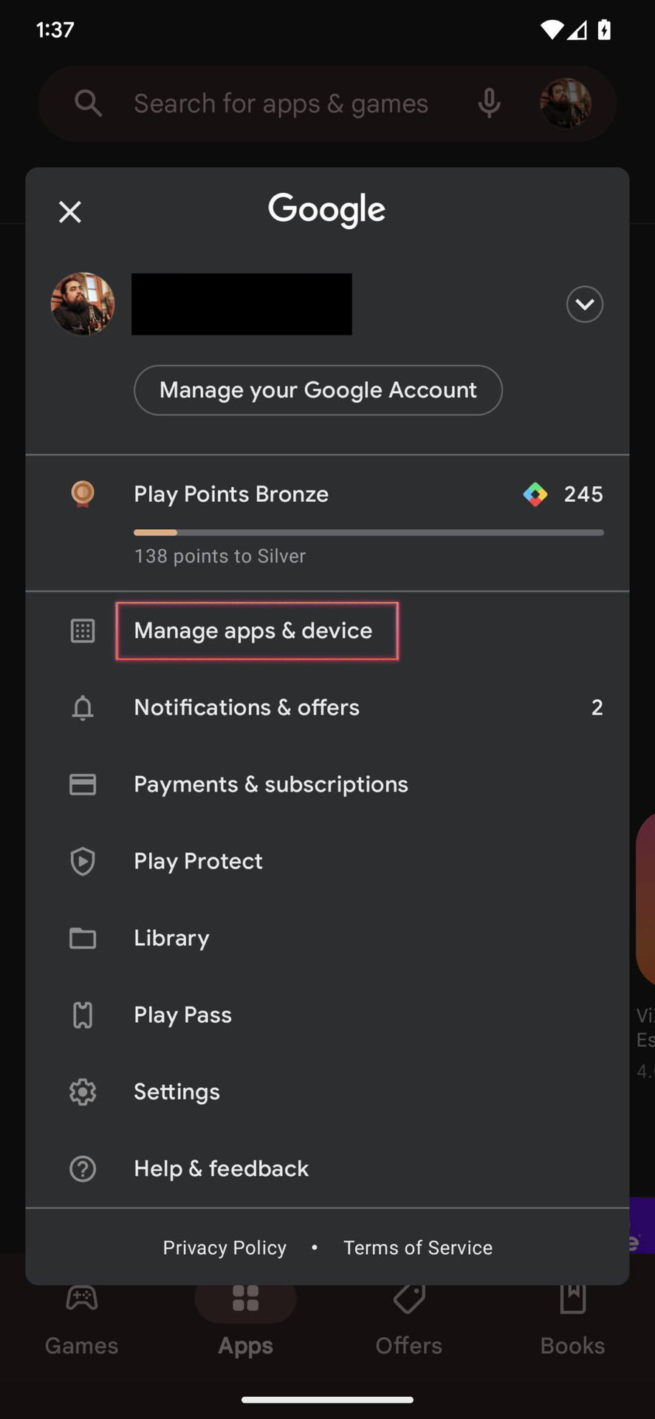Open the Privacy Policy link
Image resolution: width=655 pixels, height=1419 pixels.
pyautogui.click(x=224, y=1248)
